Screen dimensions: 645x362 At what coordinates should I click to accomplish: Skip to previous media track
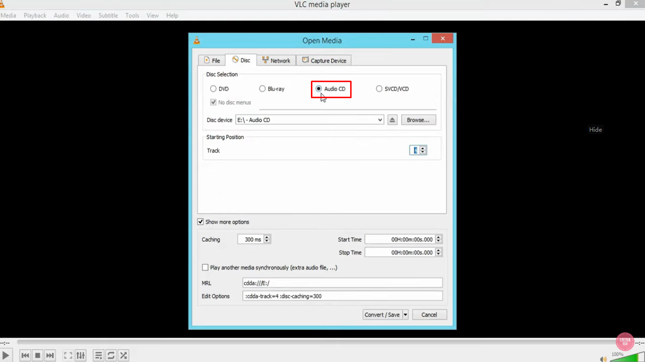[25, 355]
